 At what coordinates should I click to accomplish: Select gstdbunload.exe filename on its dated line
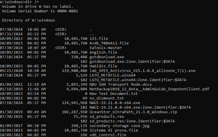pos(107,57)
